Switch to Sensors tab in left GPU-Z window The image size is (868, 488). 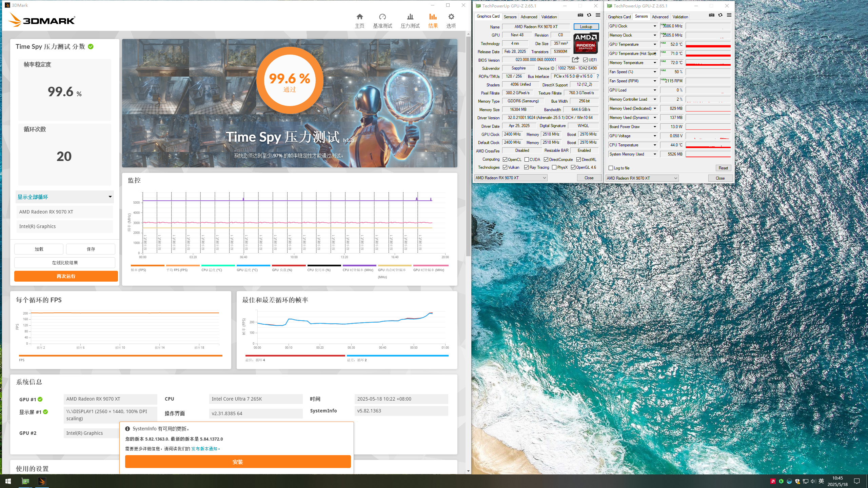510,17
